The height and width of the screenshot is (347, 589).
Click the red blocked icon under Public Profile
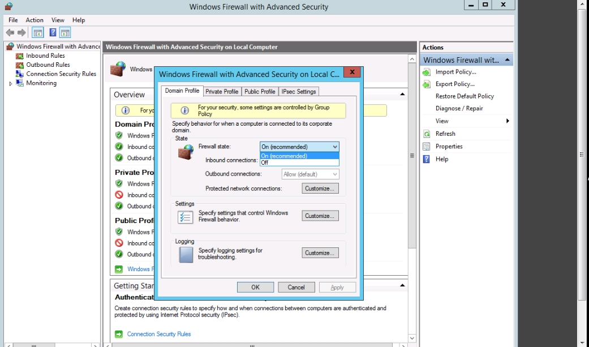click(119, 243)
